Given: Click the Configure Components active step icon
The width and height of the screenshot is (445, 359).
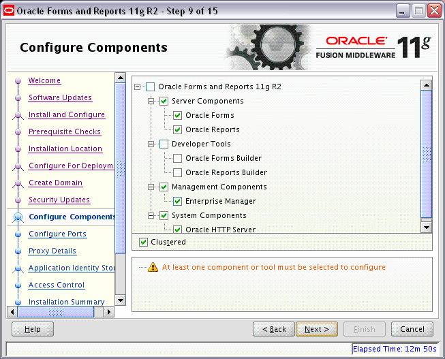Looking at the screenshot, I should click(x=18, y=217).
